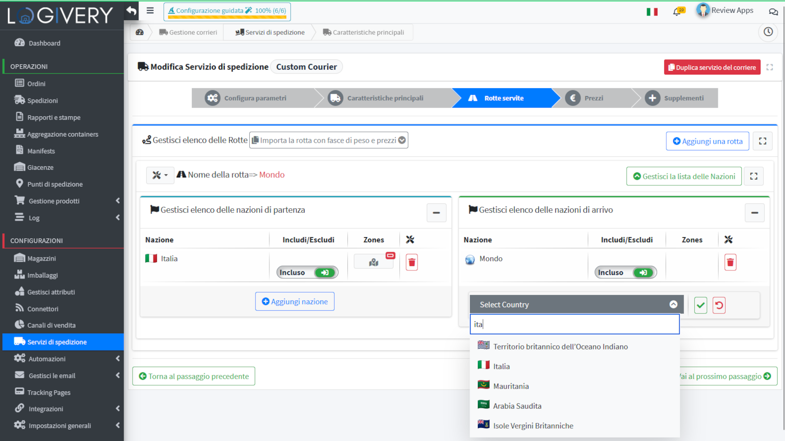Click the back arrow icon in the header
The width and height of the screenshot is (785, 441).
(x=131, y=11)
